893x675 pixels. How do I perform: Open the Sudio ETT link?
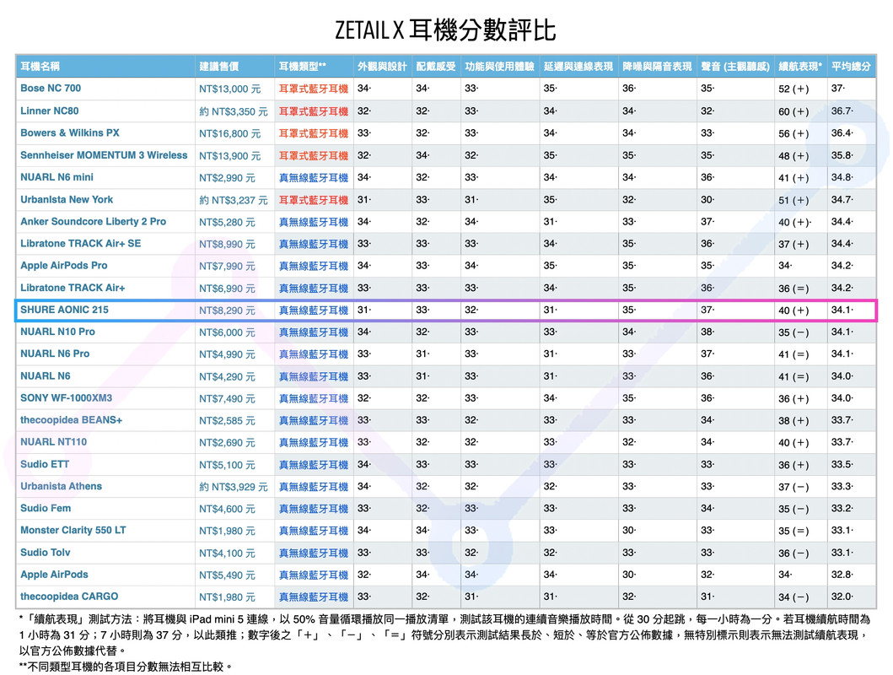[45, 464]
